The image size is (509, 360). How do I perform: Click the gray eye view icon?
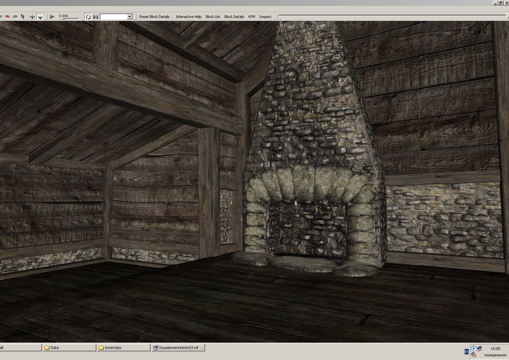(x=15, y=16)
